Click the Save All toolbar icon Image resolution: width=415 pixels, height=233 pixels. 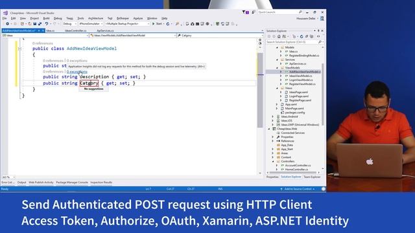coord(40,24)
